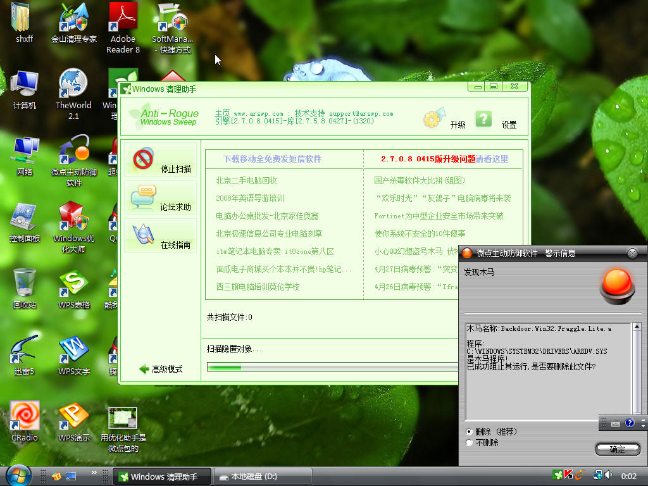Open the 回收站 recycle bin icon
This screenshot has height=486, width=648.
click(x=25, y=289)
